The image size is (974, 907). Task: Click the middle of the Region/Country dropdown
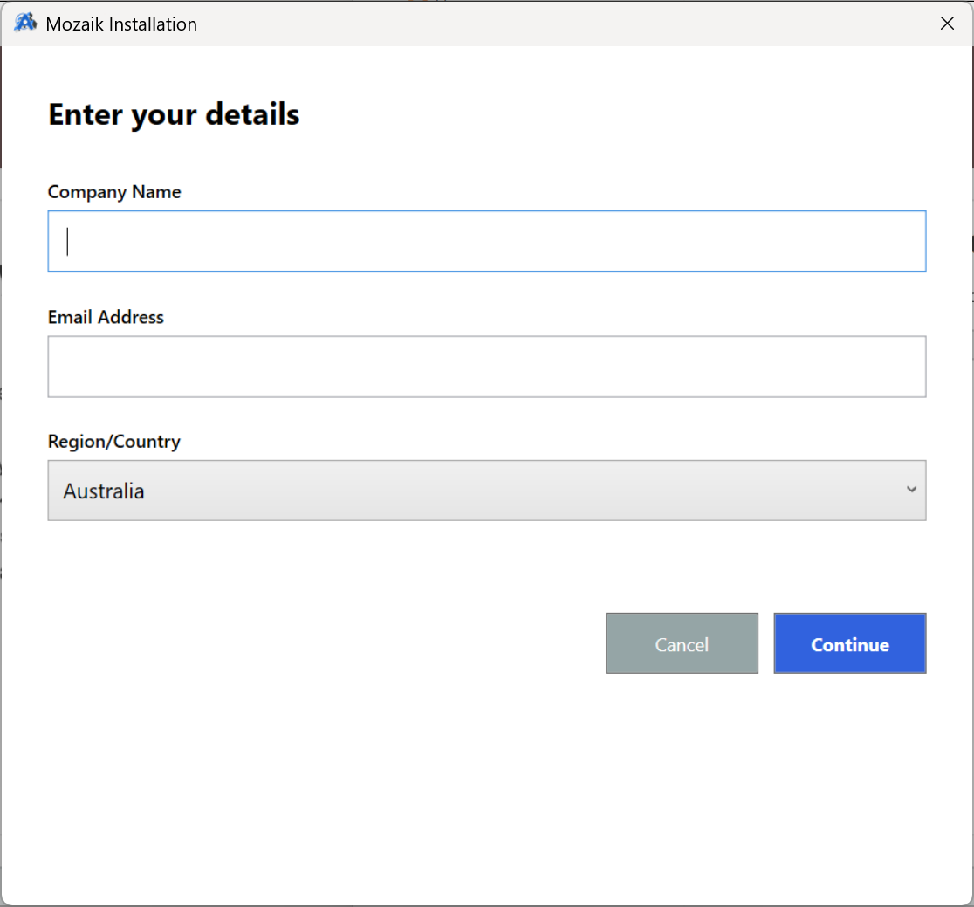(486, 491)
